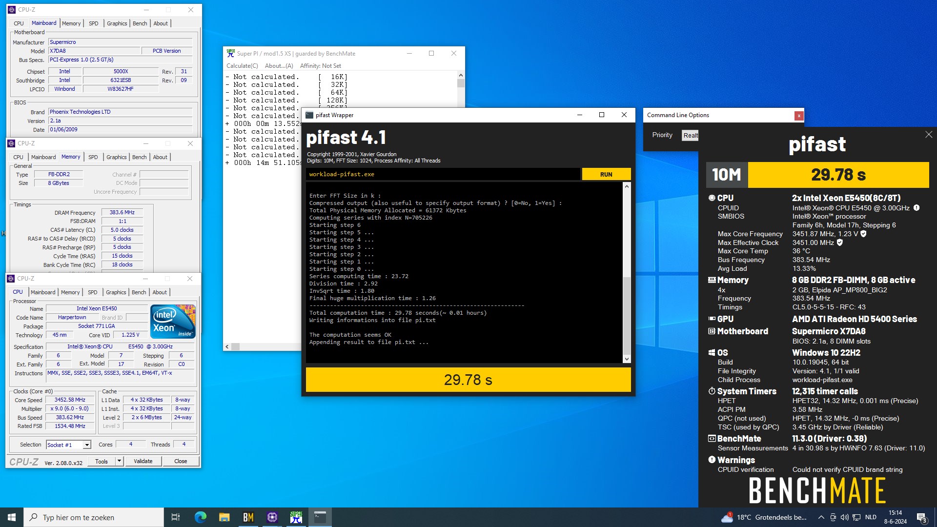Open Mainboard tab in bottom CPU-Z window
Screen dimensions: 937x527
click(x=43, y=292)
